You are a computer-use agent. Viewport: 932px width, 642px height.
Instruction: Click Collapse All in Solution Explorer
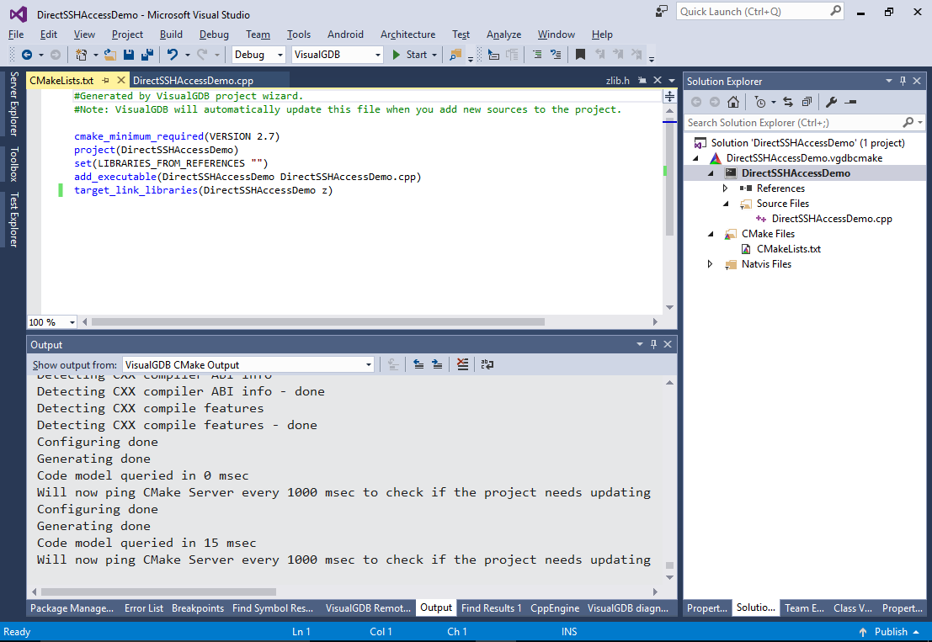(x=807, y=102)
